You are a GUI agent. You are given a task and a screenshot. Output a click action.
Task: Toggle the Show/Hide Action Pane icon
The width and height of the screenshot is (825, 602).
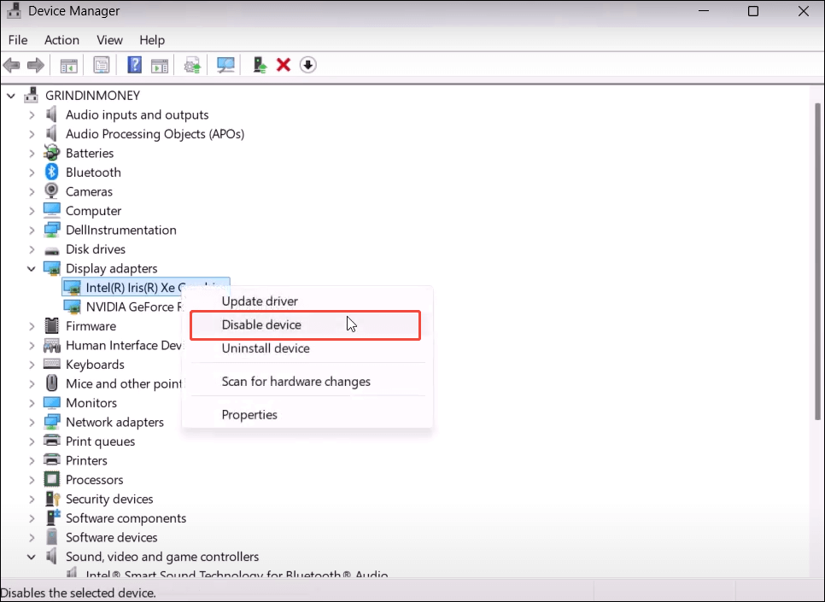(160, 65)
